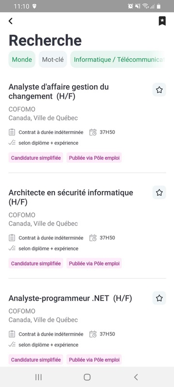
Task: Favorite the Analyste-programmeur .NET offer star
Action: pyautogui.click(x=159, y=298)
